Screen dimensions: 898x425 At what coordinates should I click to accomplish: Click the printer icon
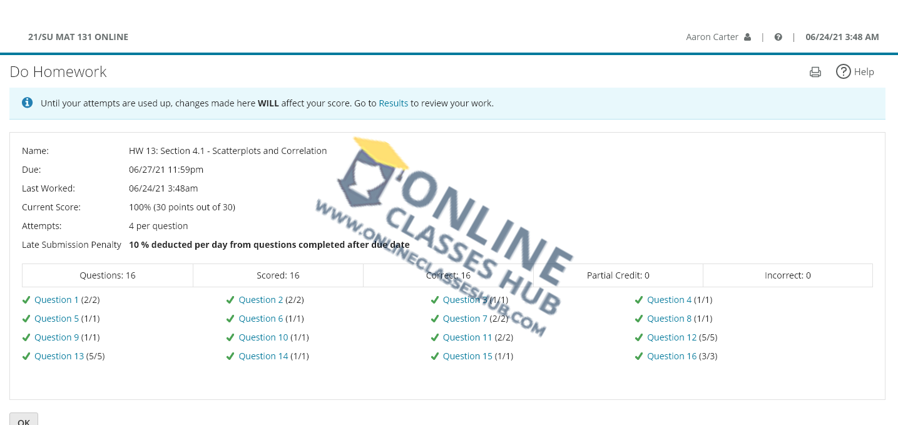815,72
